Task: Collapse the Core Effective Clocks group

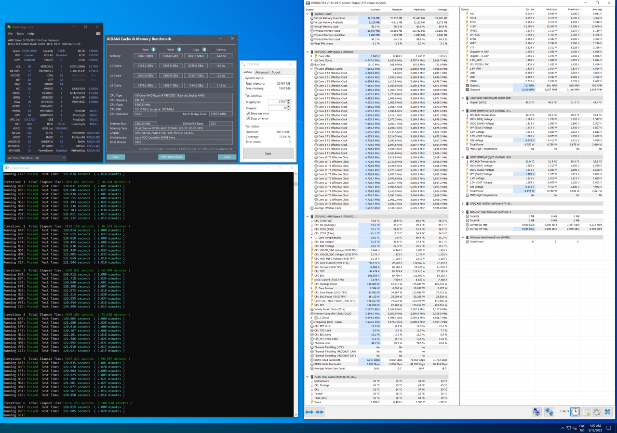Action: coord(311,69)
